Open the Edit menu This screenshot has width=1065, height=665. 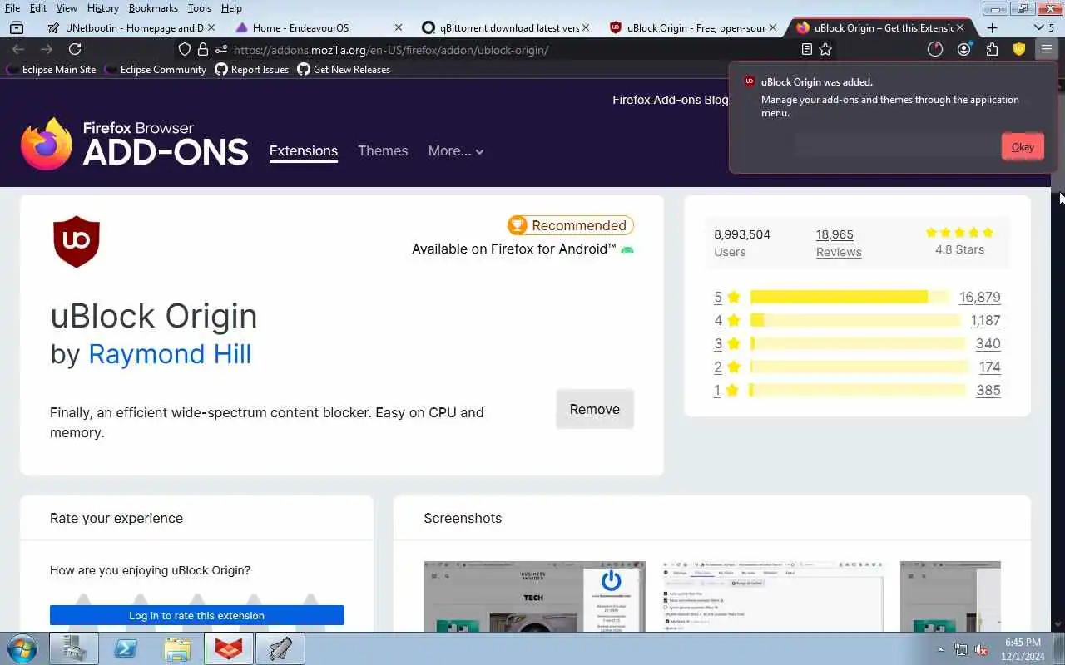click(38, 8)
